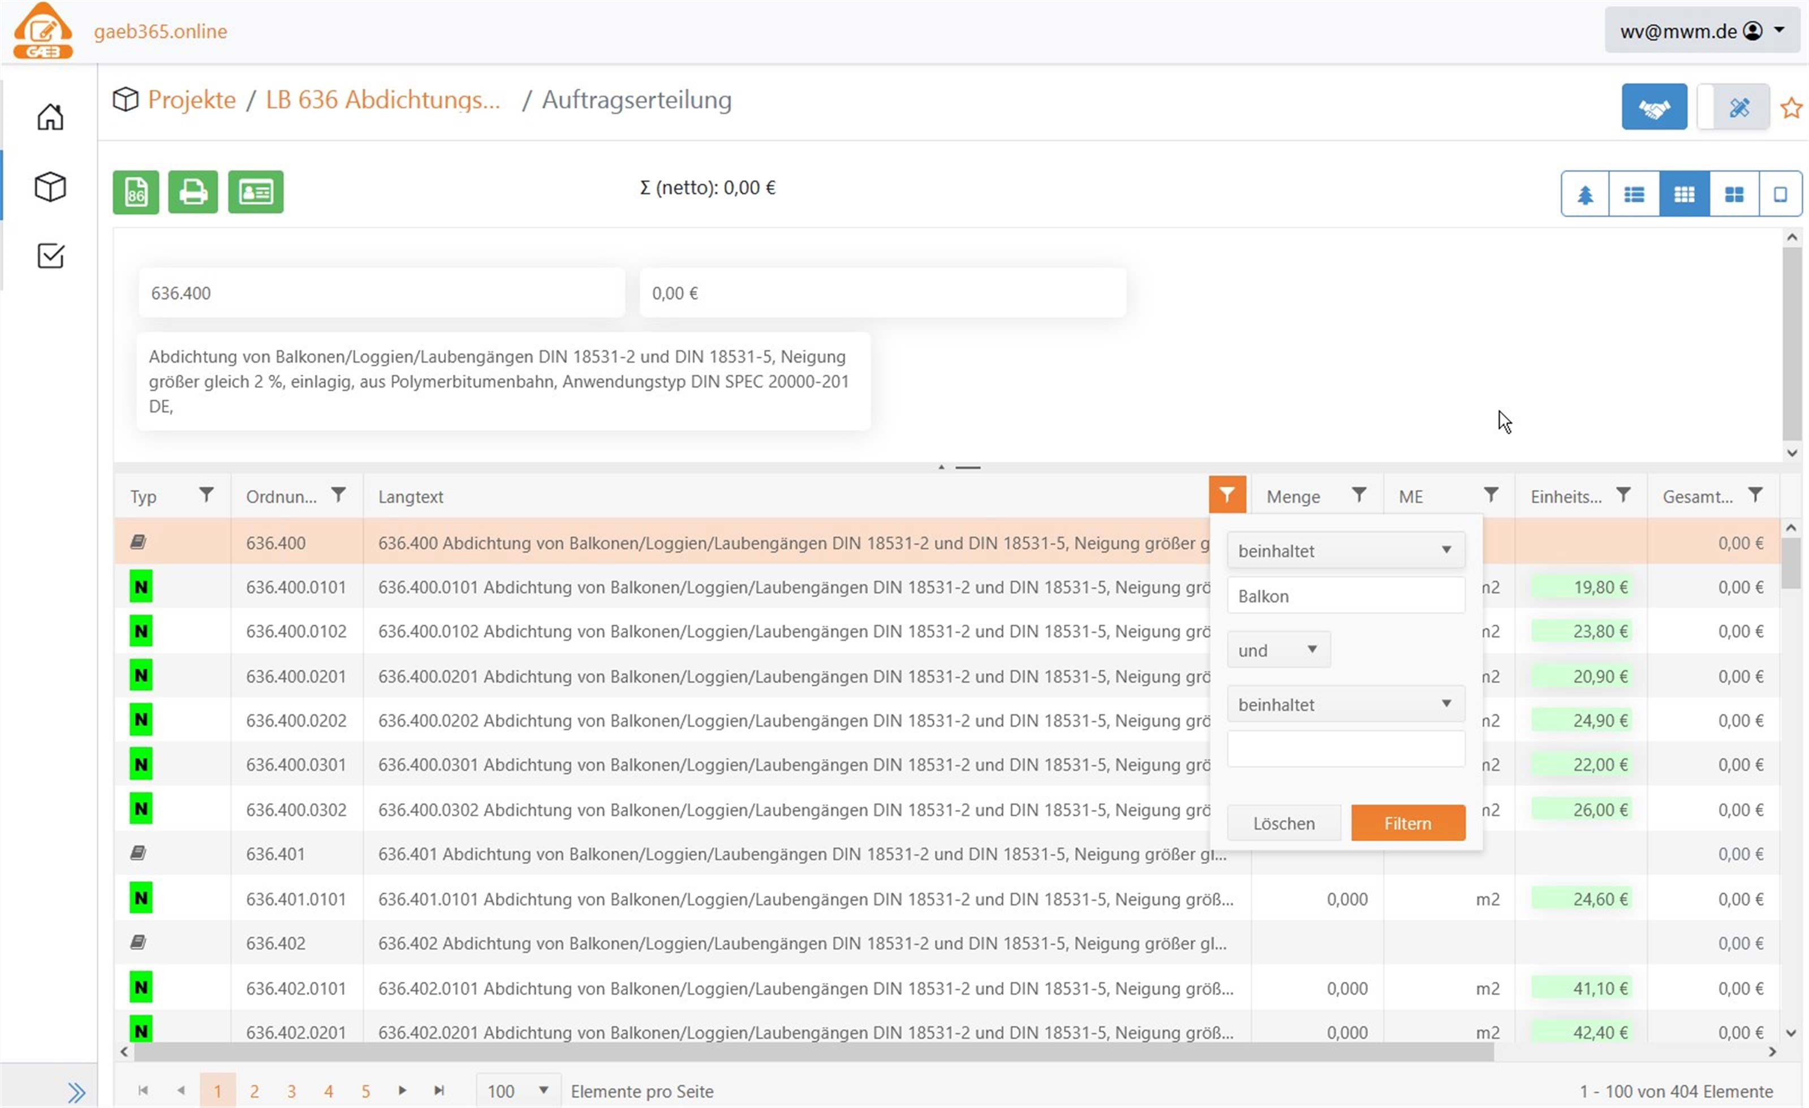This screenshot has width=1809, height=1108.
Task: Go to page 2
Action: (x=254, y=1092)
